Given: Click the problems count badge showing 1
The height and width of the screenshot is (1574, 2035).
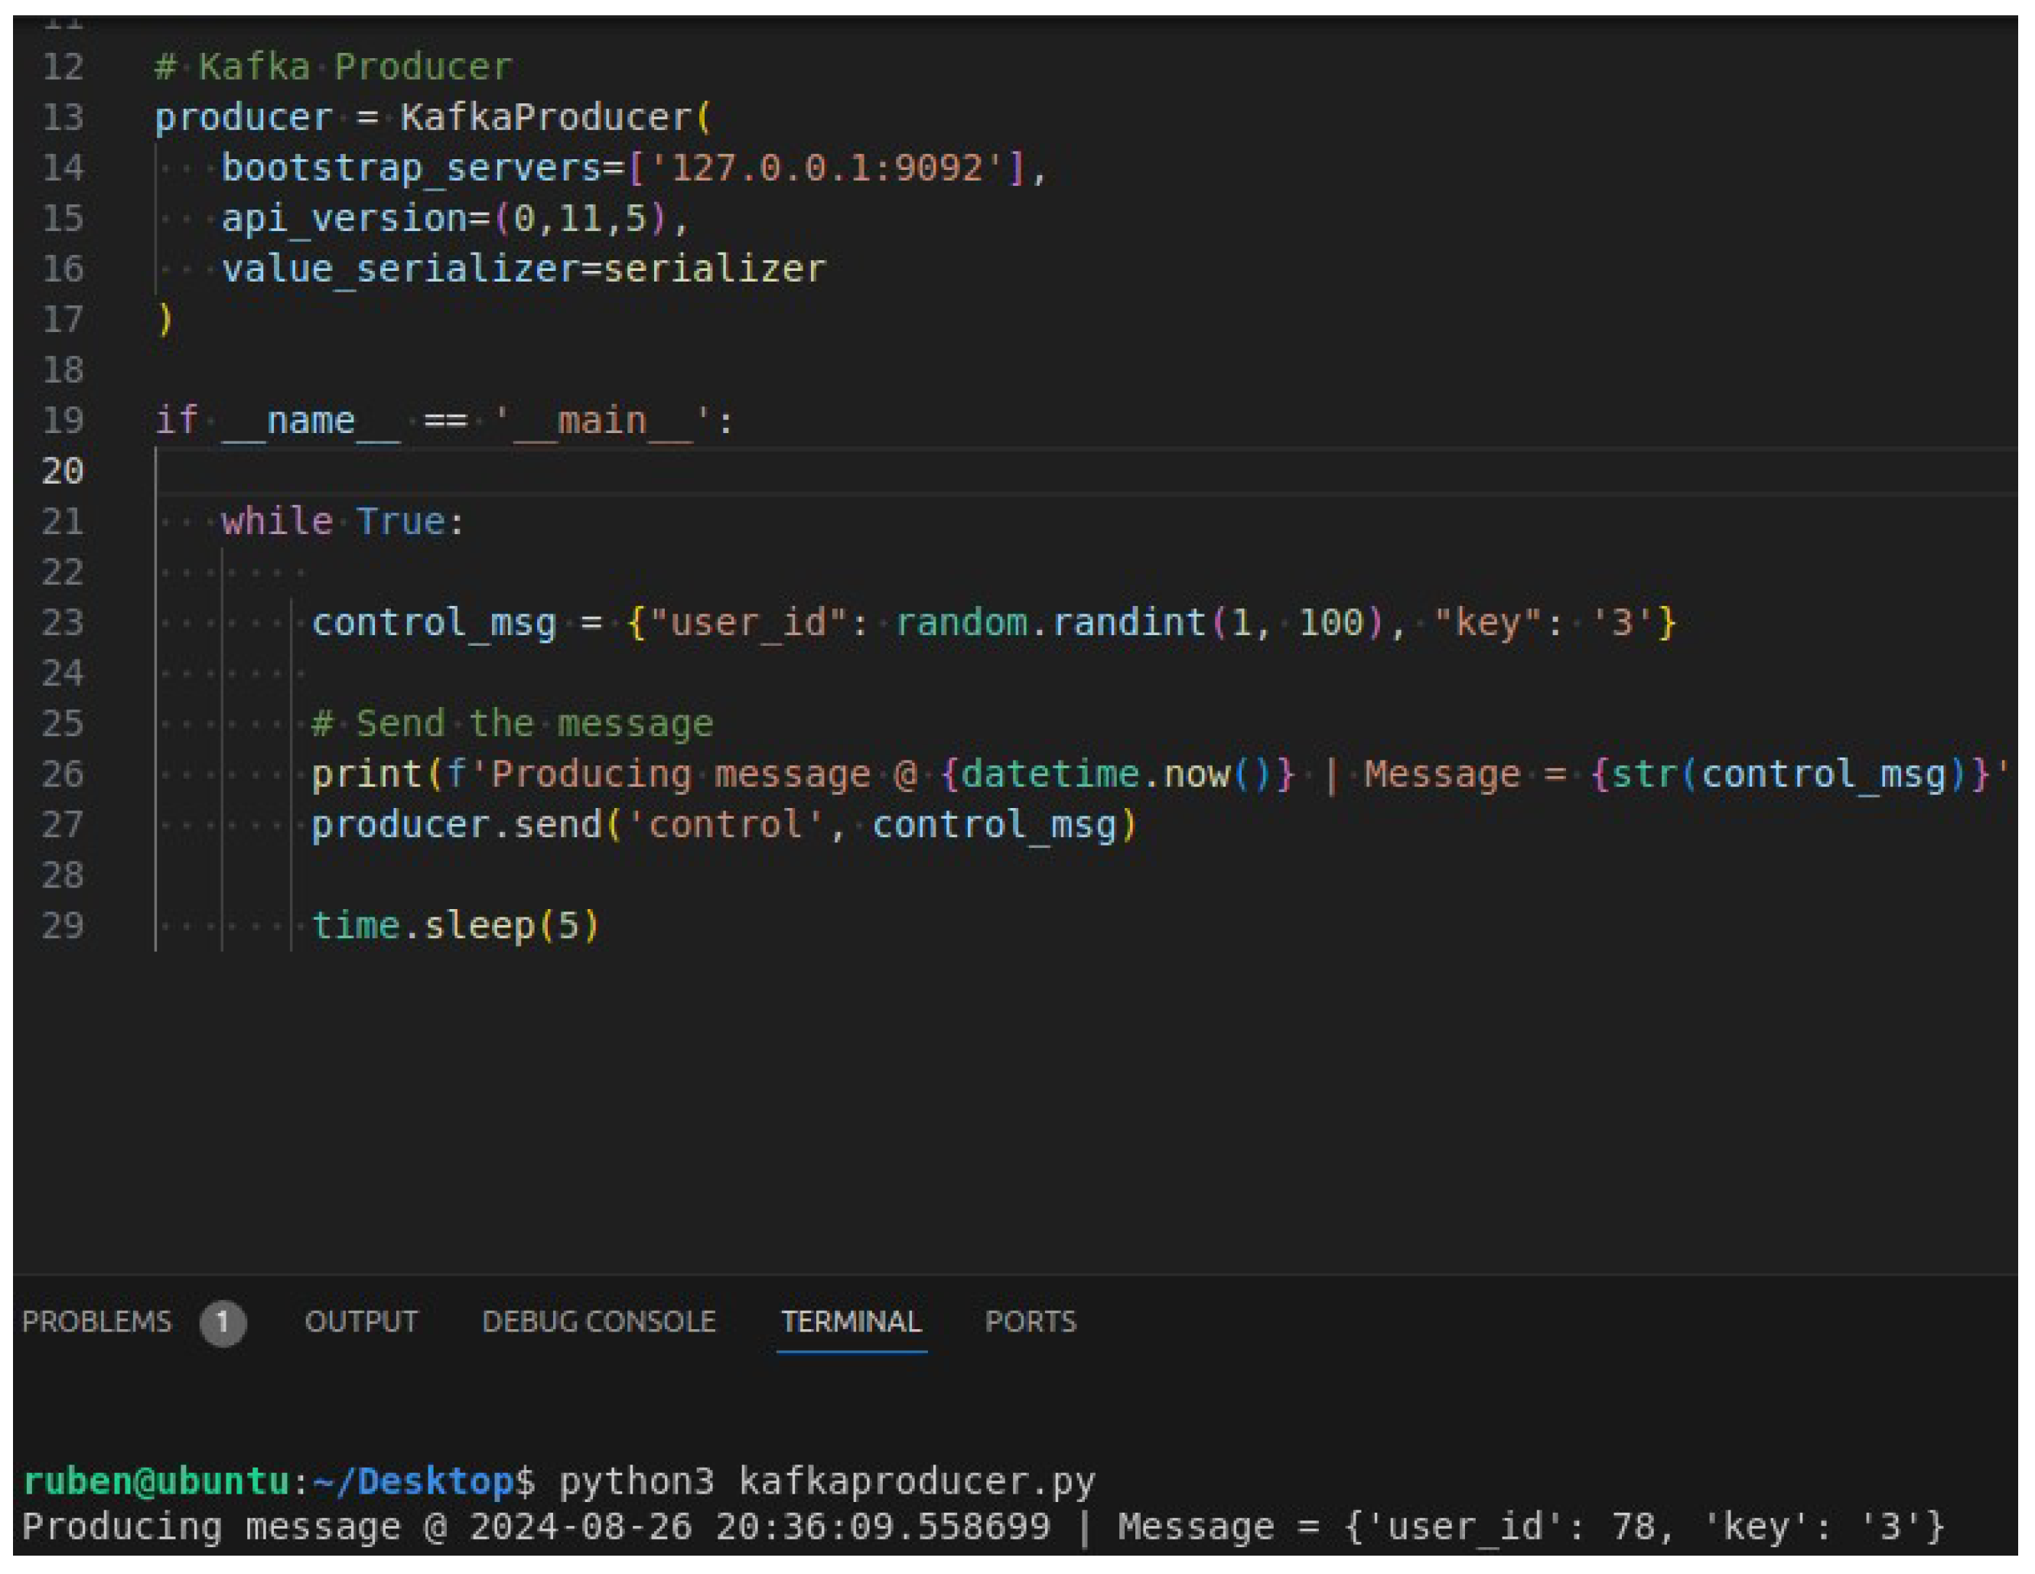Looking at the screenshot, I should pos(222,1321).
